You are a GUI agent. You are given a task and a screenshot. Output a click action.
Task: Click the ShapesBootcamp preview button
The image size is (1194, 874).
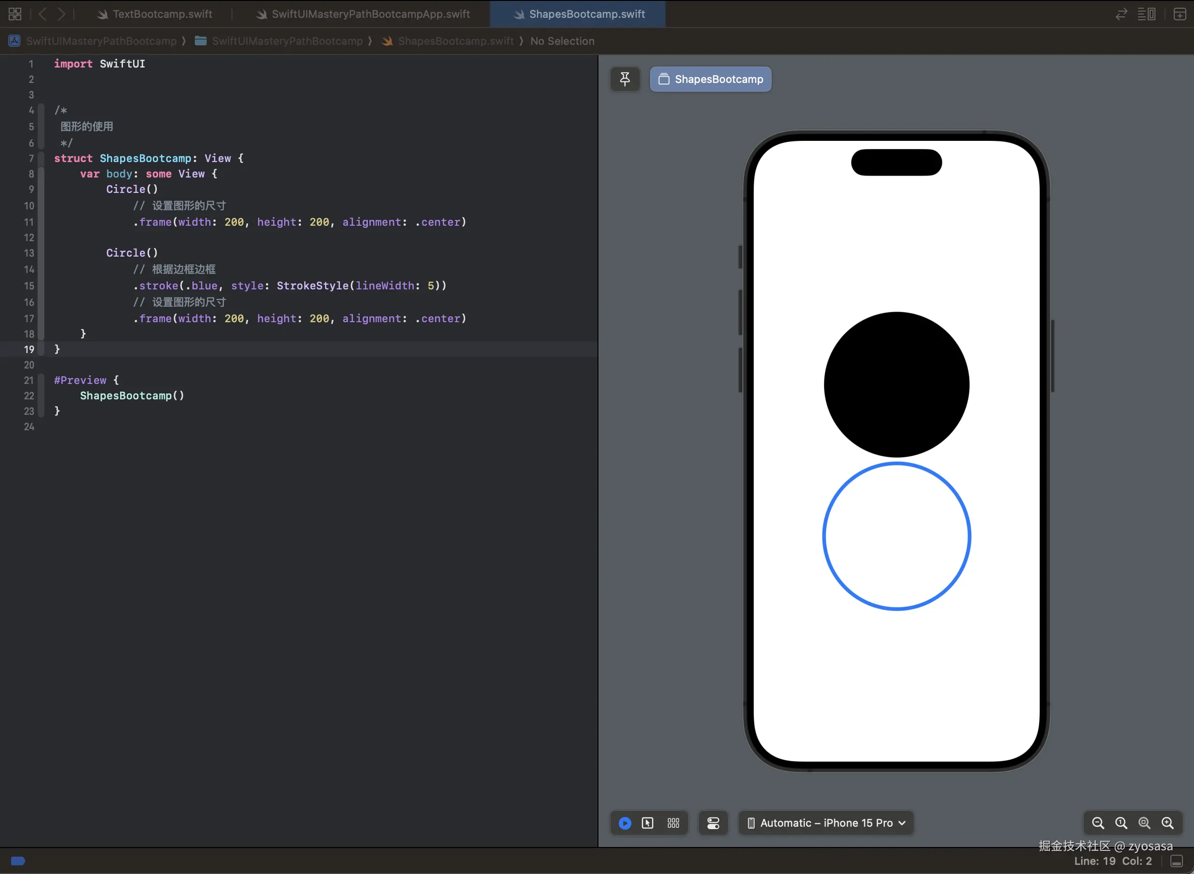point(710,80)
